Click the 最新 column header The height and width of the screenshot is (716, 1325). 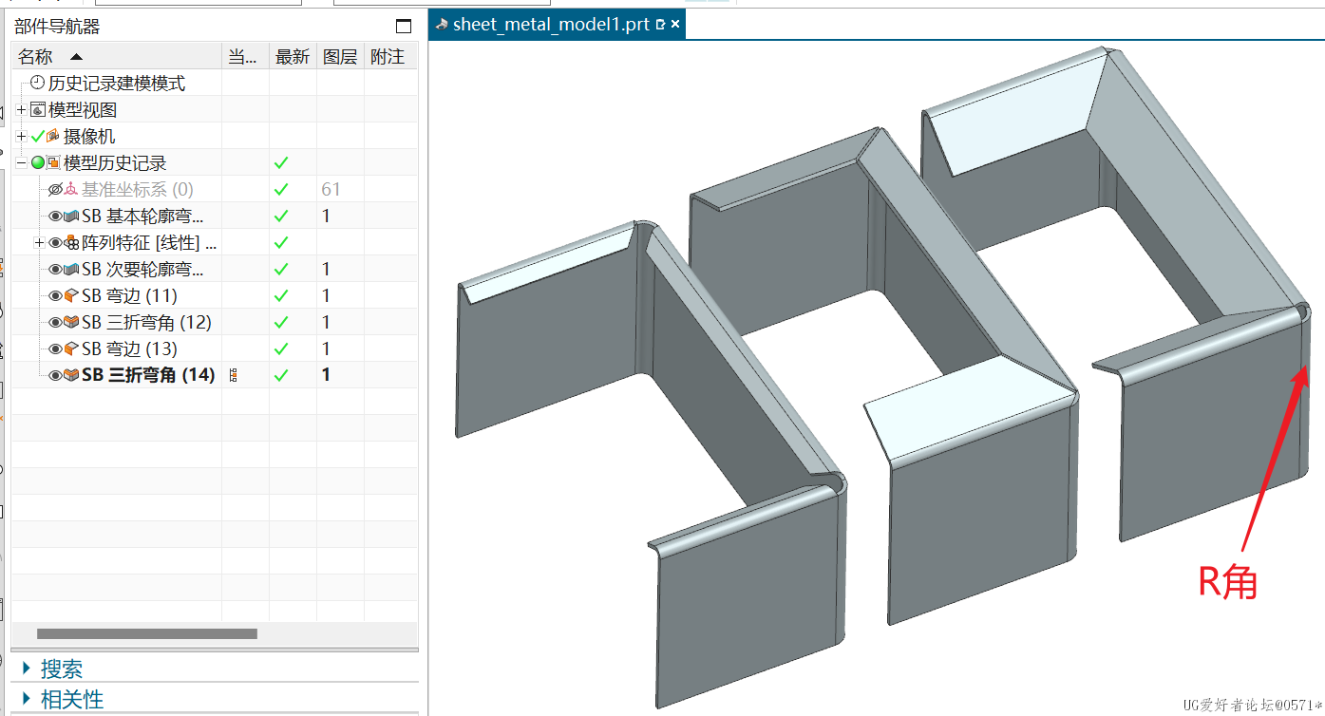(x=293, y=57)
